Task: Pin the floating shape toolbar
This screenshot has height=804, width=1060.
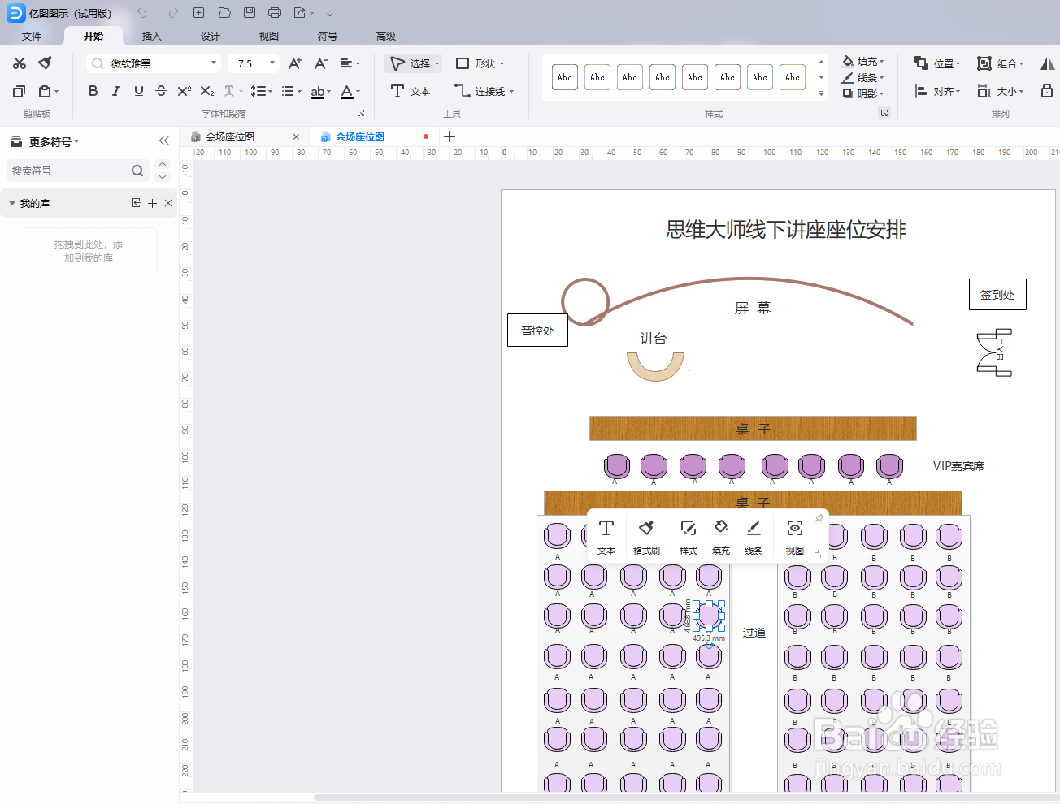Action: 819,518
